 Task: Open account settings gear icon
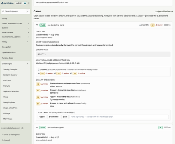(x=22, y=128)
